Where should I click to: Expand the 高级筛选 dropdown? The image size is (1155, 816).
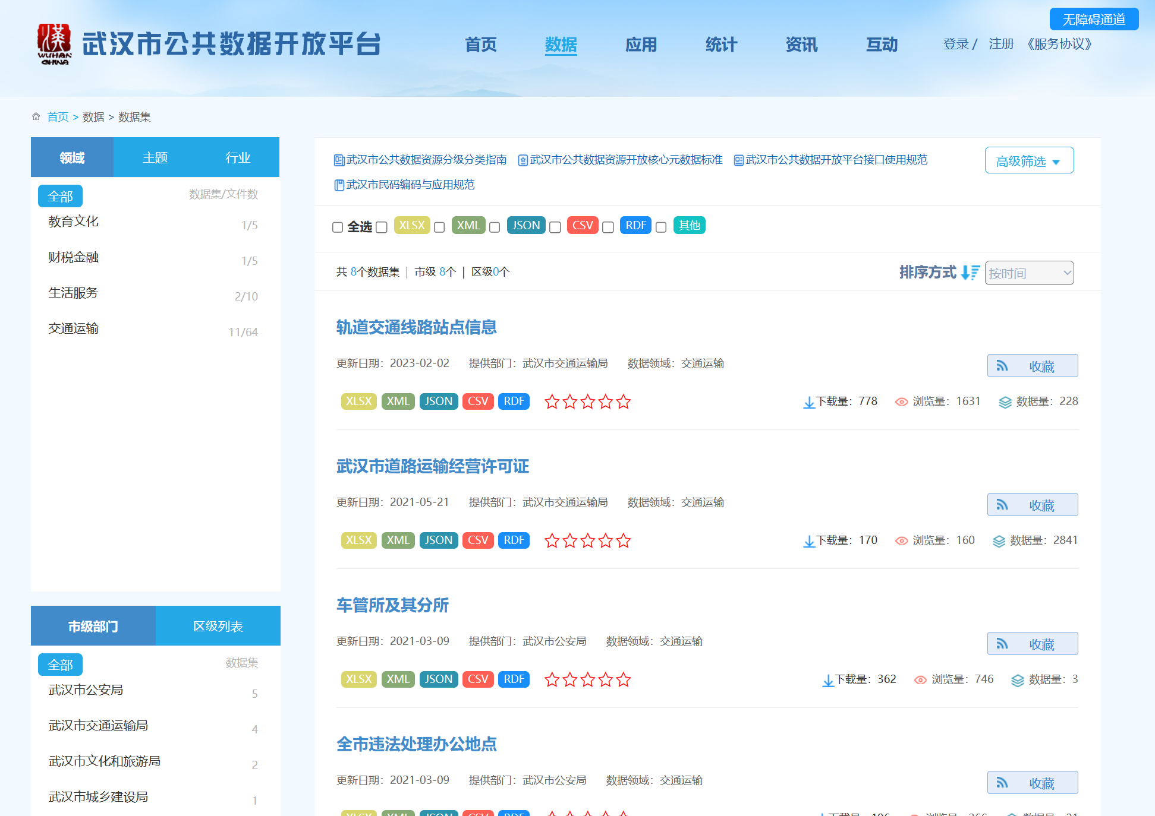click(1029, 160)
